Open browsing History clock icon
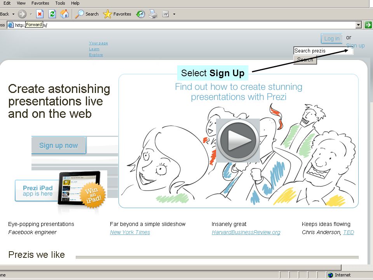 point(141,14)
